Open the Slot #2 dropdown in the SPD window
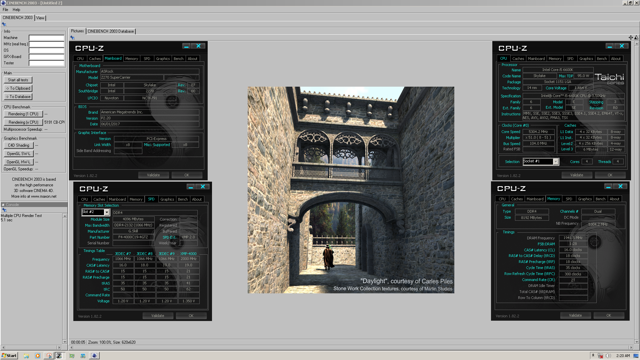This screenshot has height=360, width=640. tap(107, 212)
